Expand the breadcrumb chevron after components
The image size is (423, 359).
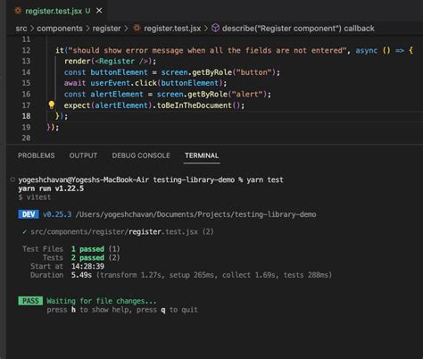tap(87, 29)
